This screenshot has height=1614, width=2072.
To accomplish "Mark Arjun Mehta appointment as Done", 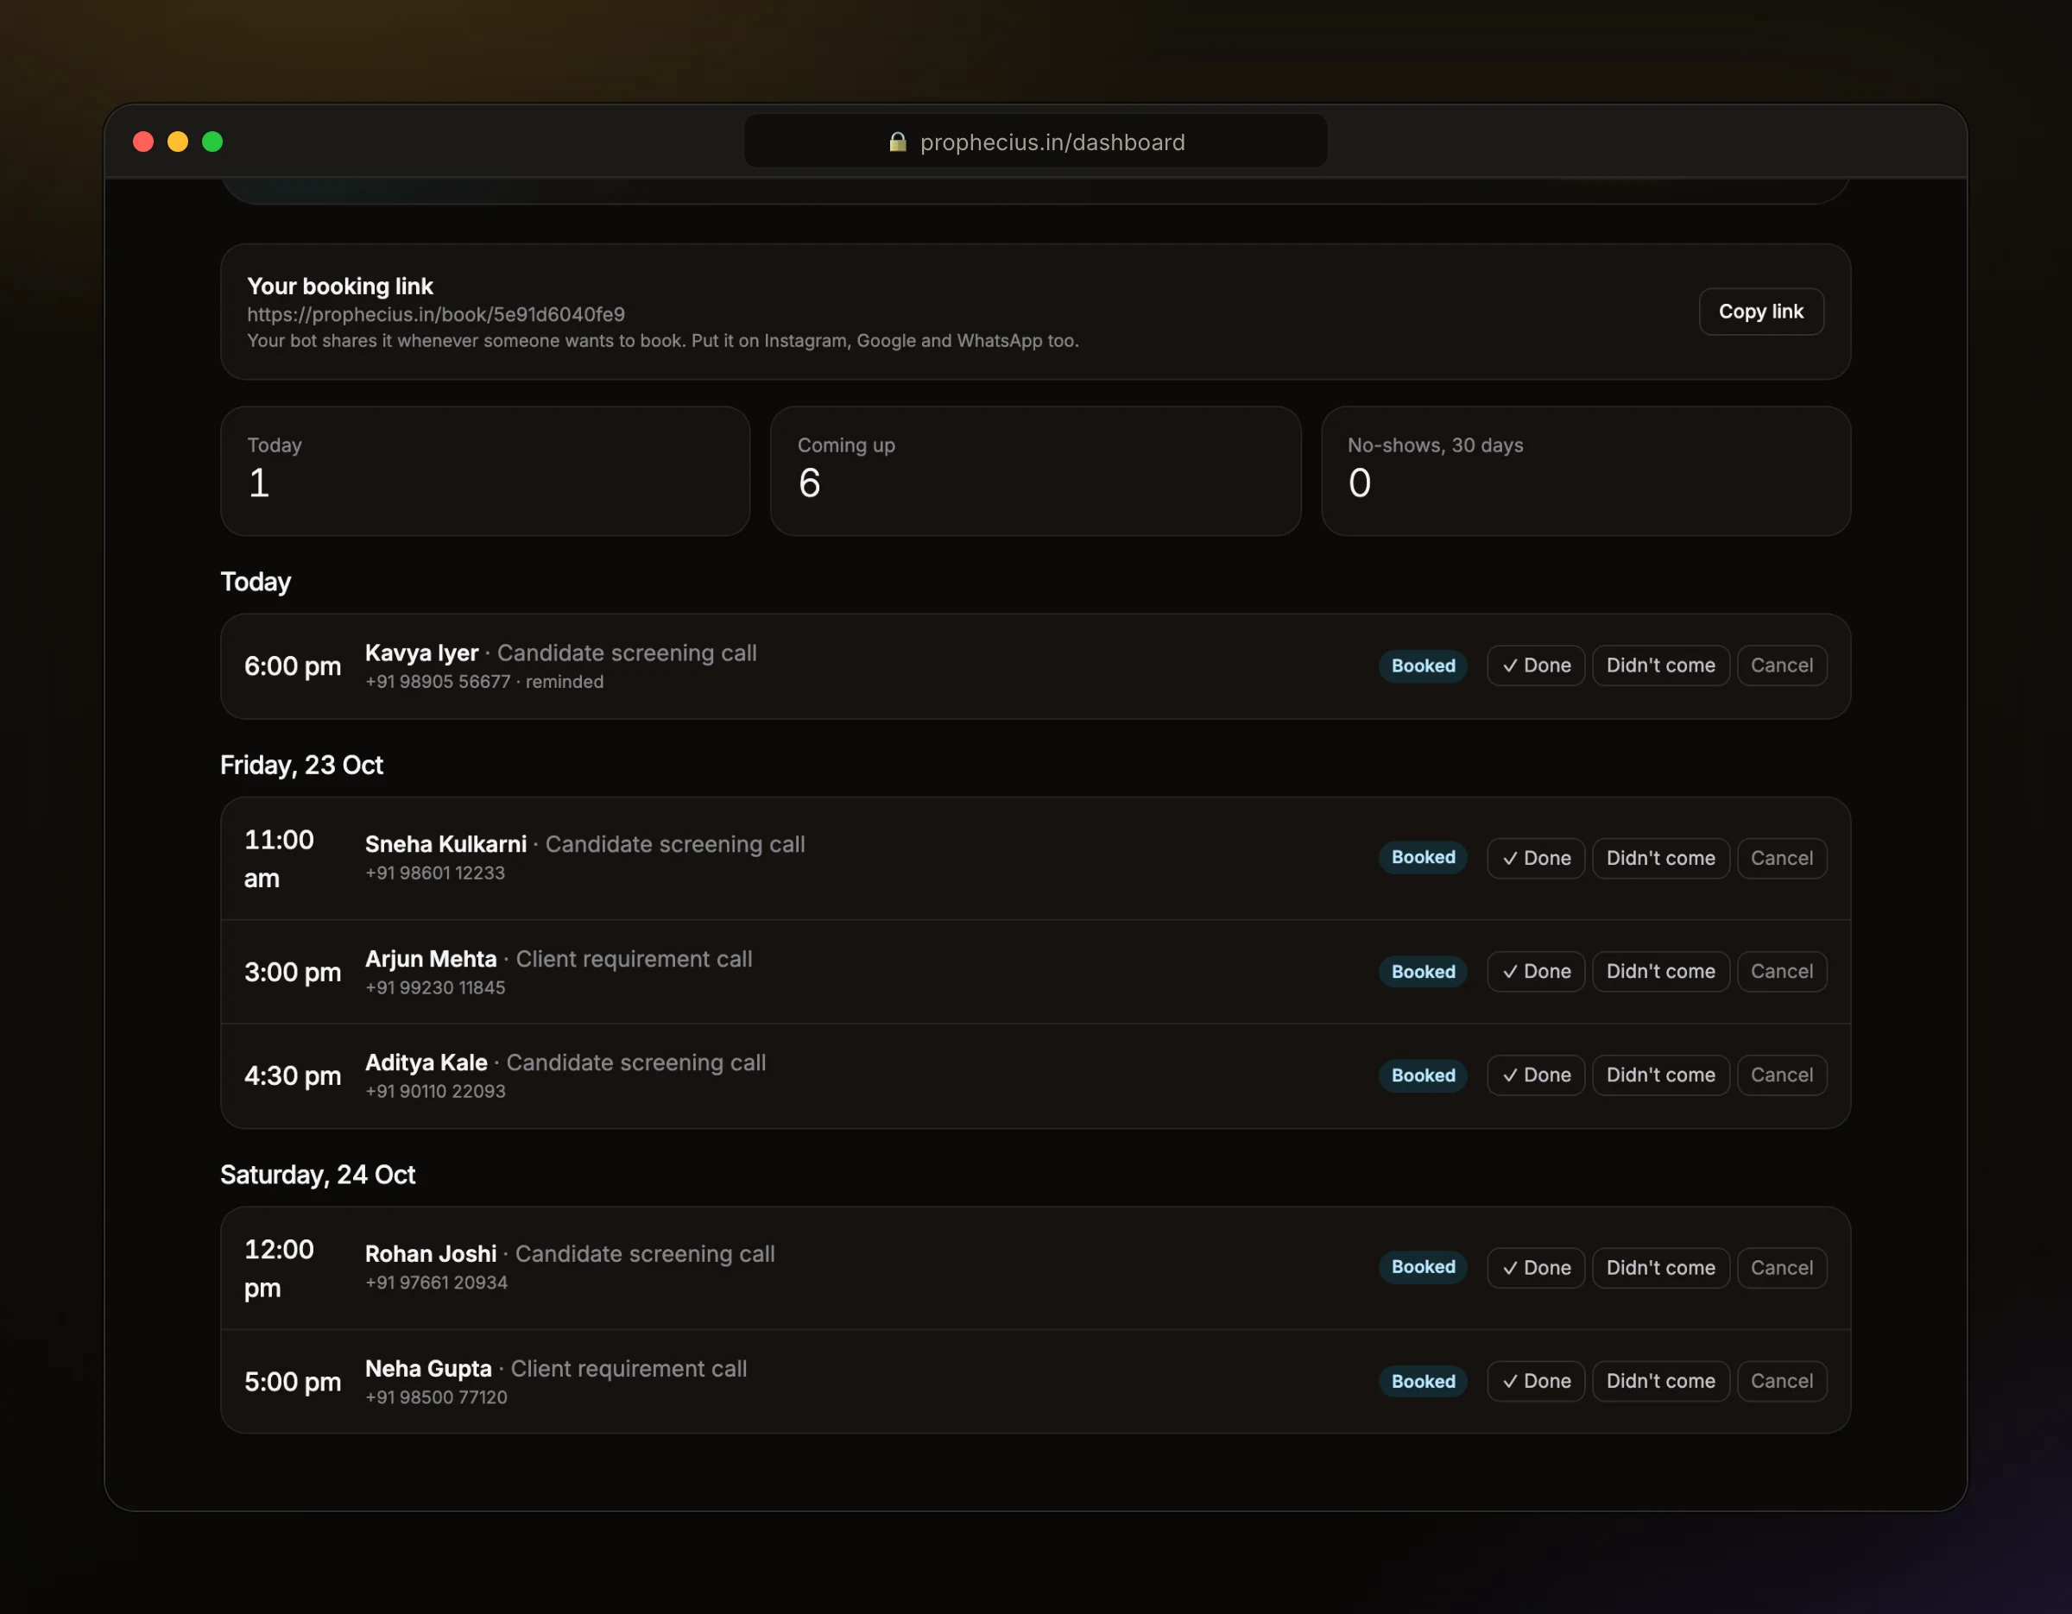I will point(1535,971).
